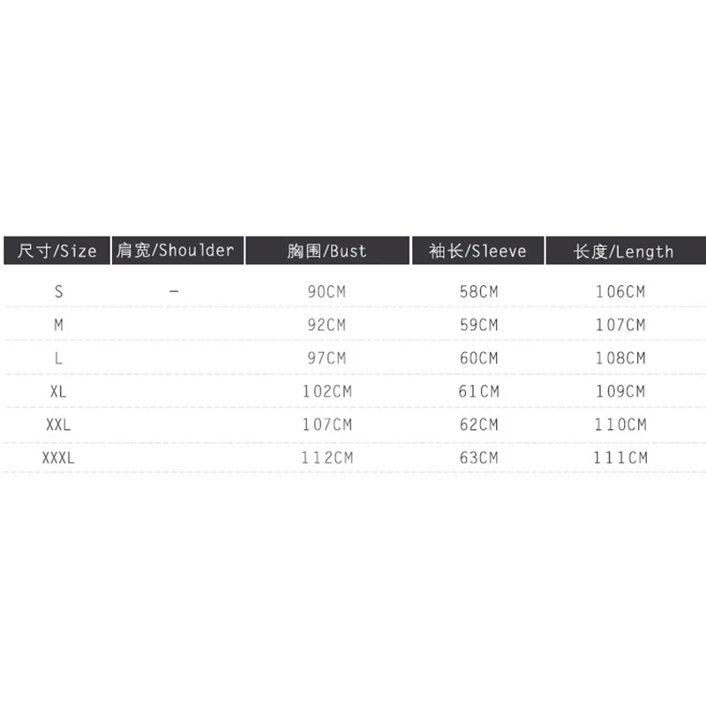The width and height of the screenshot is (706, 706).
Task: Select the 58CM sleeve value
Action: tap(478, 291)
